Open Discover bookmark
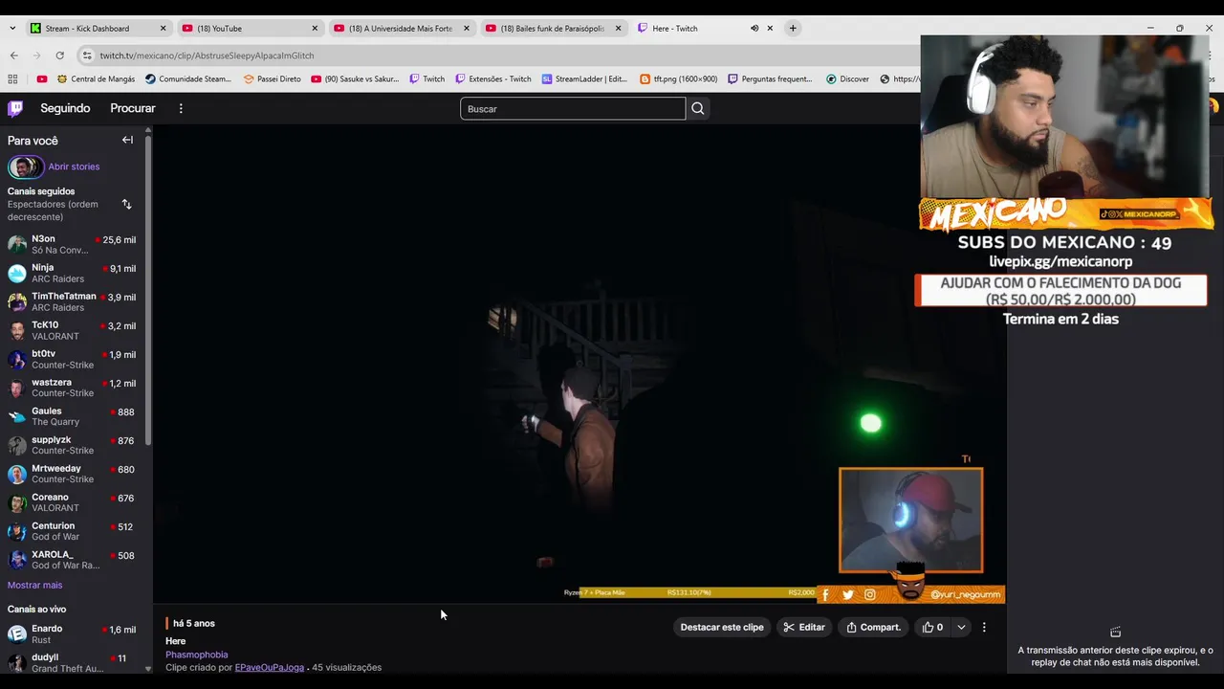 tap(847, 79)
